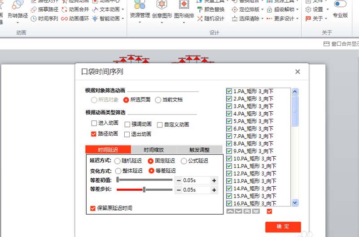Image resolution: width=359 pixels, height=237 pixels.
Task: Select 公式延迟 delay mode
Action: click(x=184, y=161)
